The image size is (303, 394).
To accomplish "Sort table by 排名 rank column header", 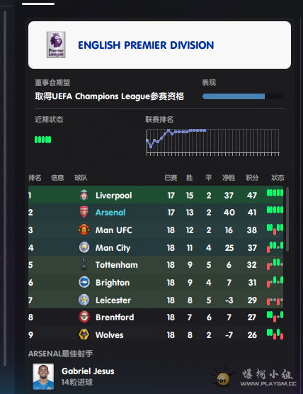I will pyautogui.click(x=35, y=178).
